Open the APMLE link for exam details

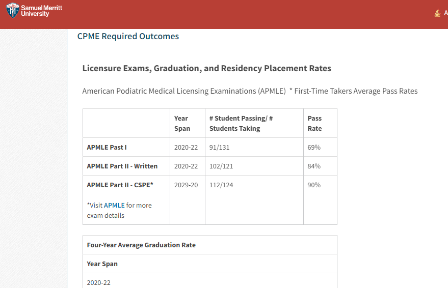pos(114,205)
